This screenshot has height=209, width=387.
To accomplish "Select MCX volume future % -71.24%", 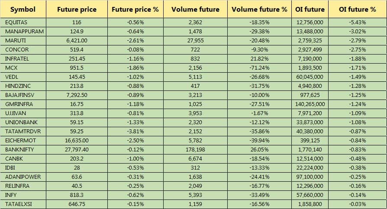I will (x=259, y=68).
